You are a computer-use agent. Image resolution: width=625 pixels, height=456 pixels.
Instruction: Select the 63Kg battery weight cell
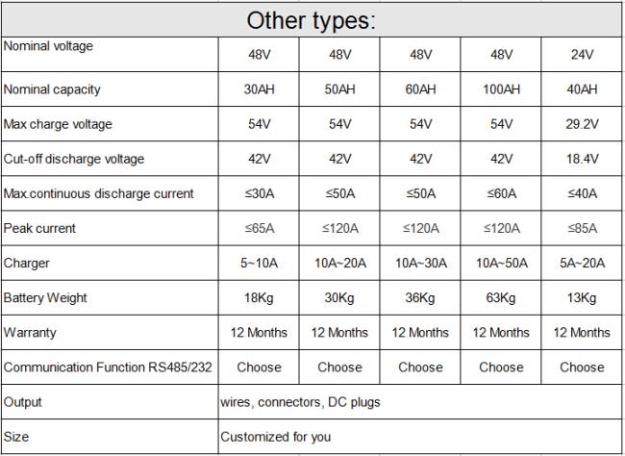(x=501, y=297)
